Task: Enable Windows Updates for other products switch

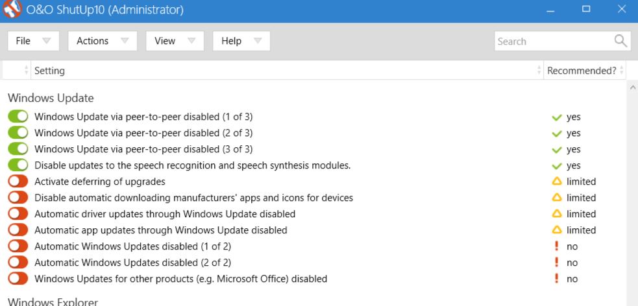Action: click(x=18, y=279)
